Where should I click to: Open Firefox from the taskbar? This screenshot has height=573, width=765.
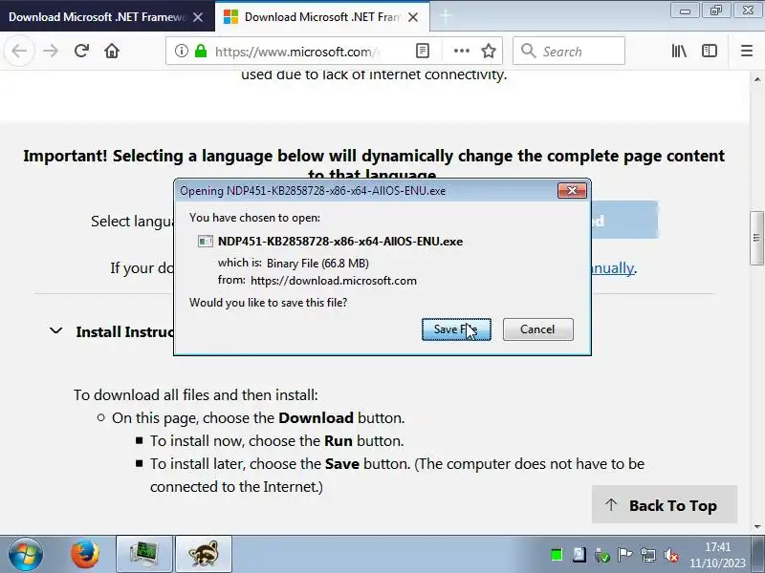tap(85, 555)
